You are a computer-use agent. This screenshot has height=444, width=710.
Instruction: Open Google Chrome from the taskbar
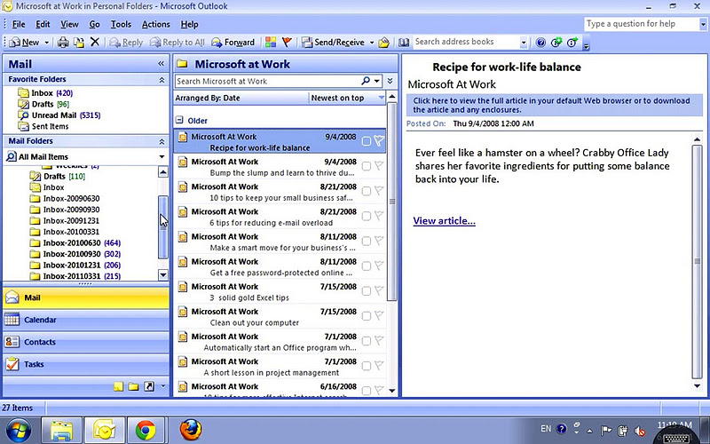(146, 430)
